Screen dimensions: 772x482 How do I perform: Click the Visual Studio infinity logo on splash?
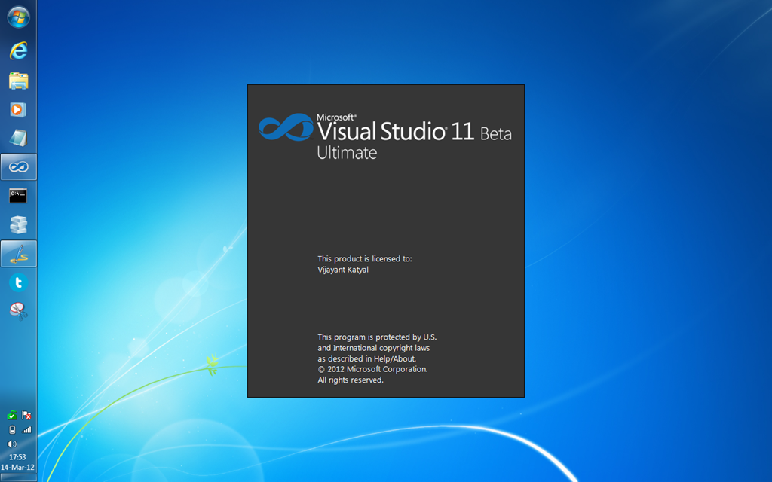click(x=286, y=127)
